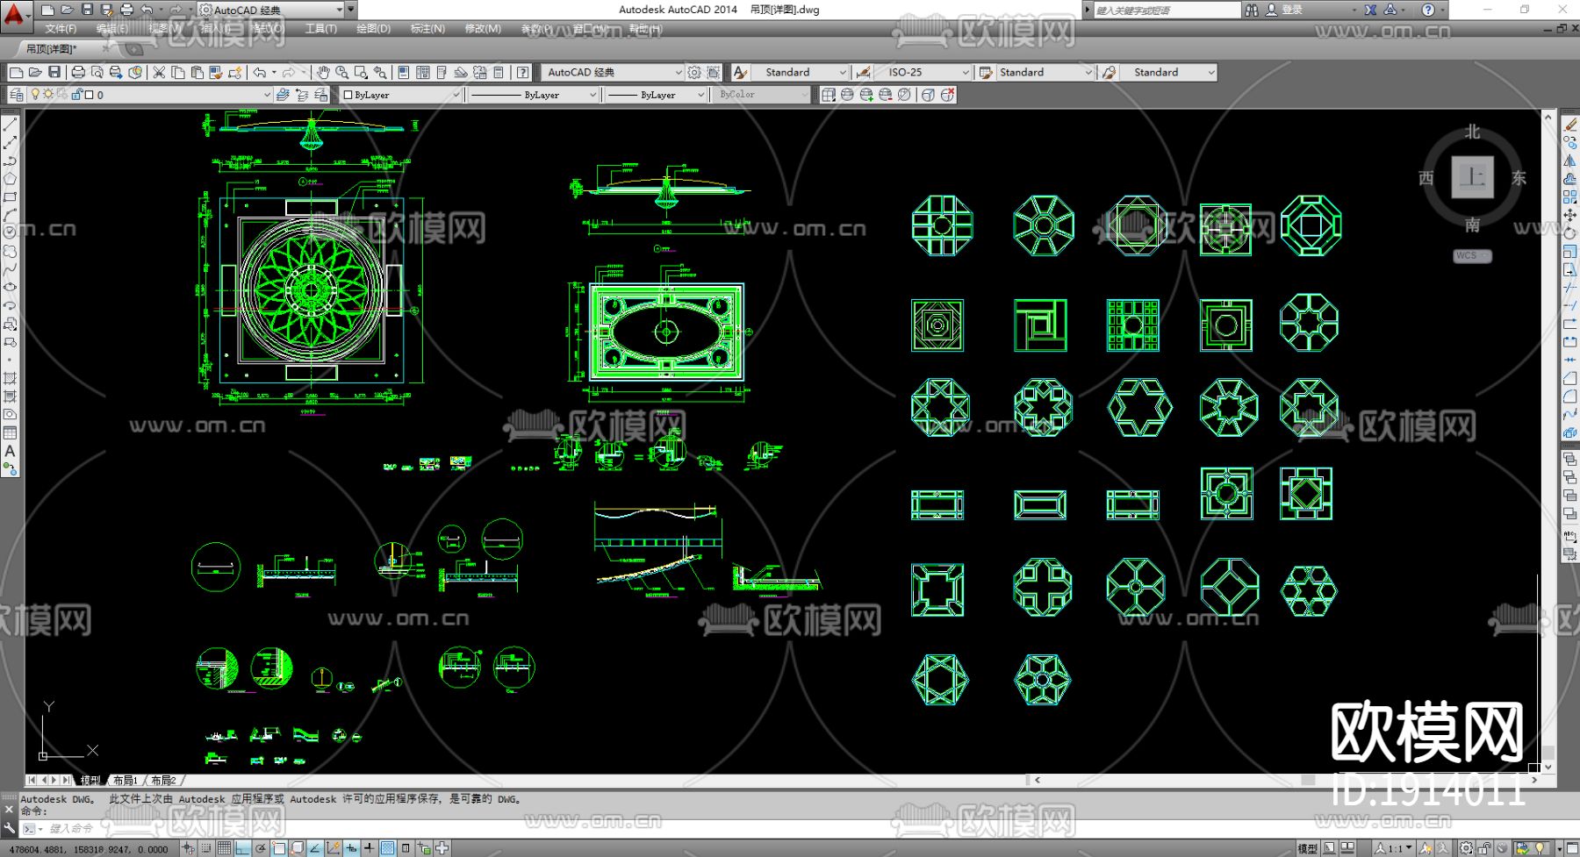Screen dimensions: 1580x857
Task: Click the Cut scissors icon
Action: point(159,72)
